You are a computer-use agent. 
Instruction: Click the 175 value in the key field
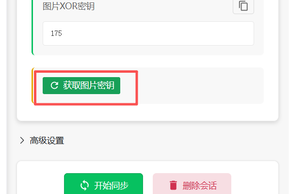click(x=56, y=33)
